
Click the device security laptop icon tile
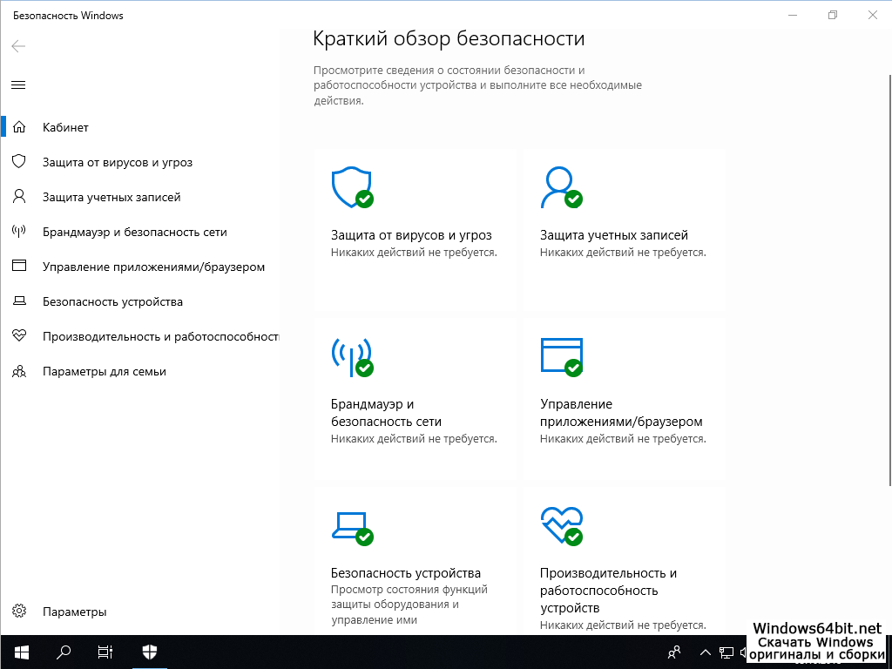351,526
